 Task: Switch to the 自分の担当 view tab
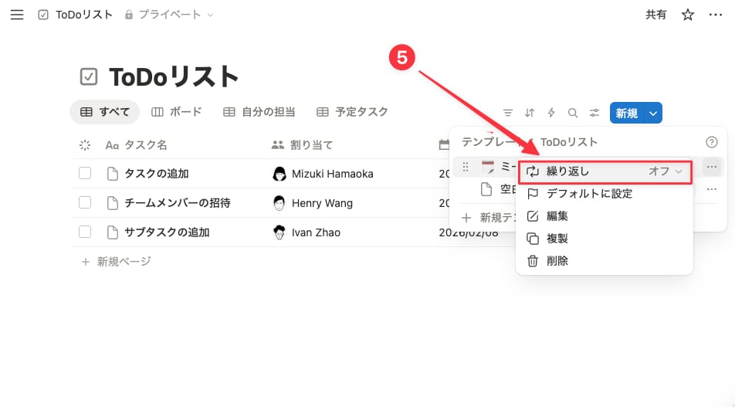[259, 112]
